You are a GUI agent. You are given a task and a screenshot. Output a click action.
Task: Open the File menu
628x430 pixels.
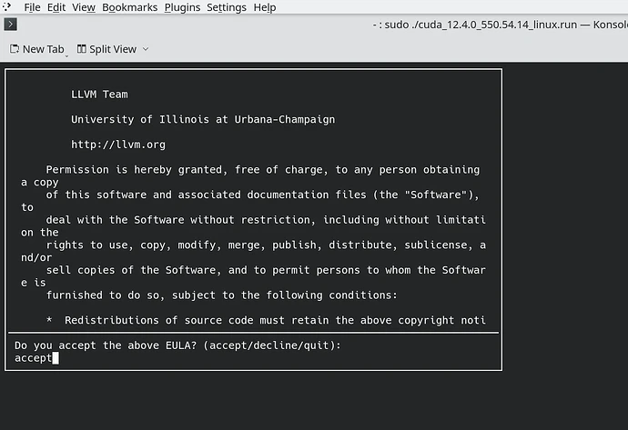click(32, 7)
